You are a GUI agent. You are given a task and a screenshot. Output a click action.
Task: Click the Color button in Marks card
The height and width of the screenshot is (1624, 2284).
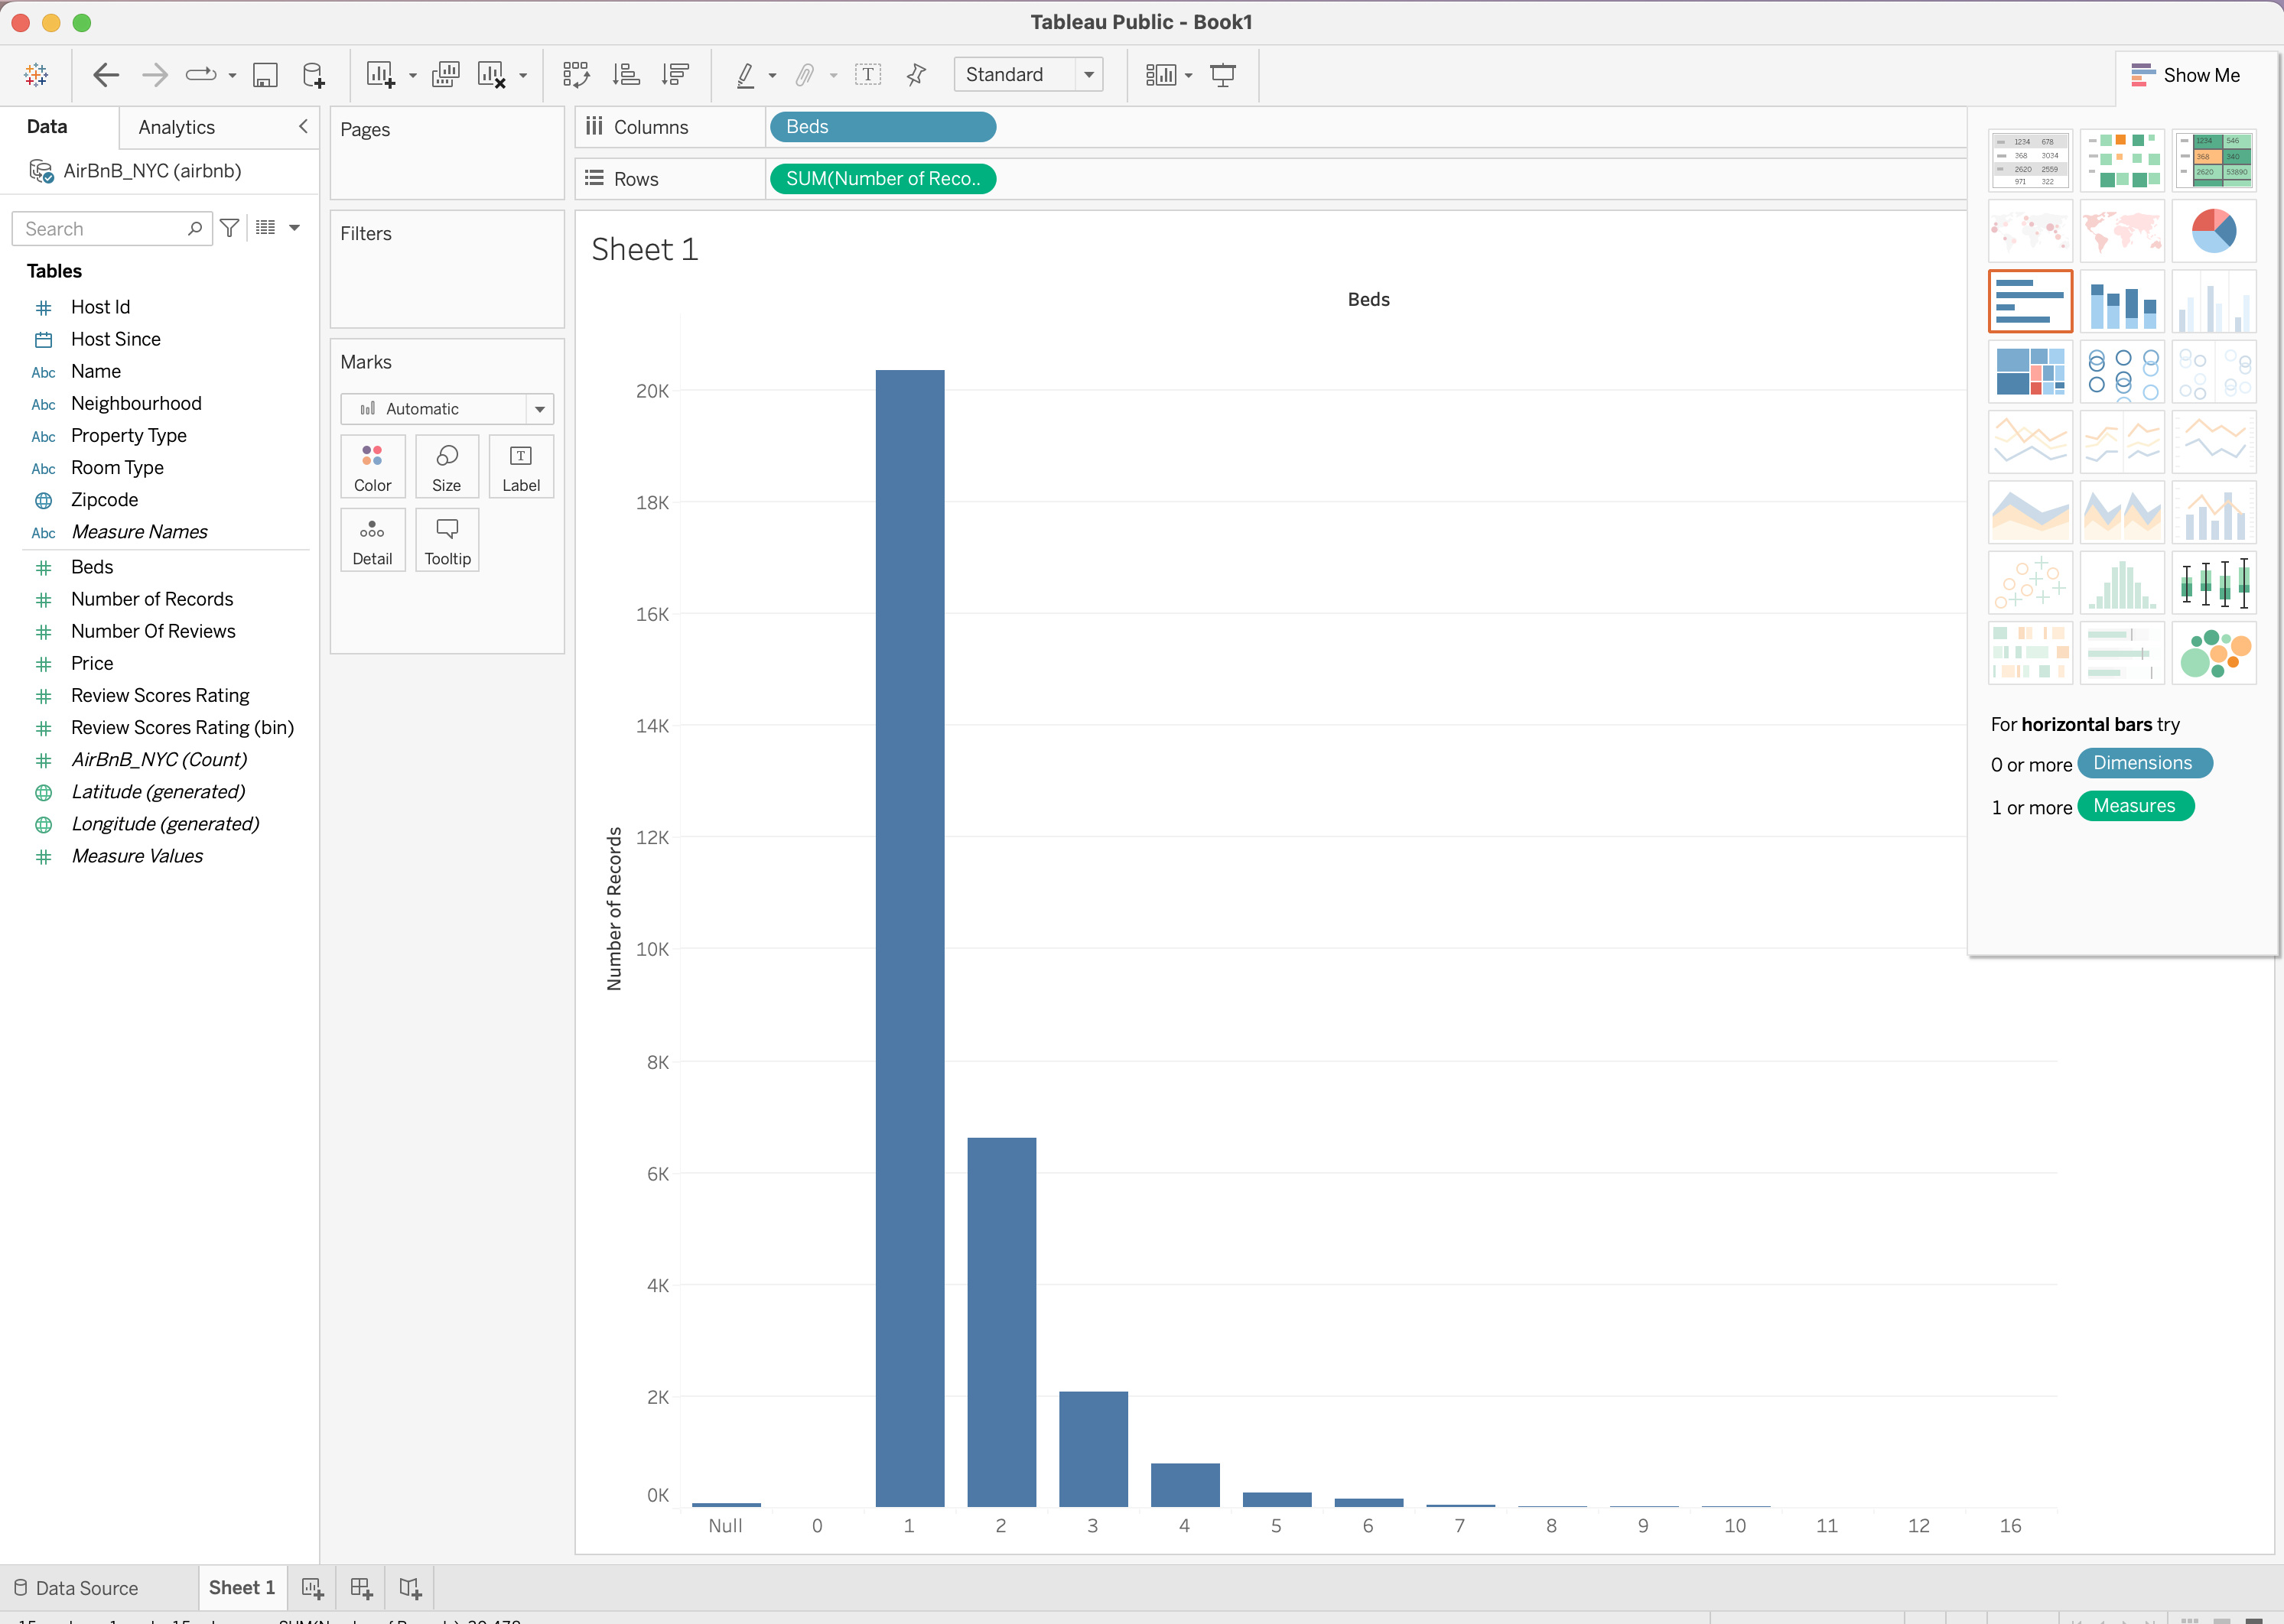[x=373, y=467]
